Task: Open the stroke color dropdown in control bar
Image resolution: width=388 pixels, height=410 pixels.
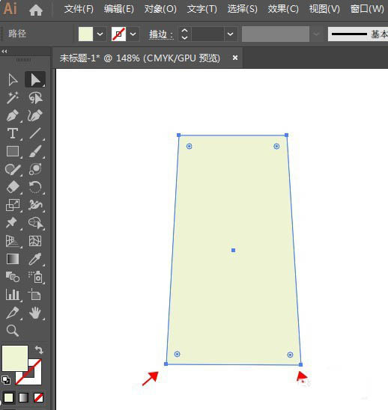Action: (133, 34)
